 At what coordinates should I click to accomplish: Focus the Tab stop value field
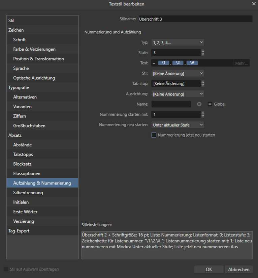(x=176, y=84)
